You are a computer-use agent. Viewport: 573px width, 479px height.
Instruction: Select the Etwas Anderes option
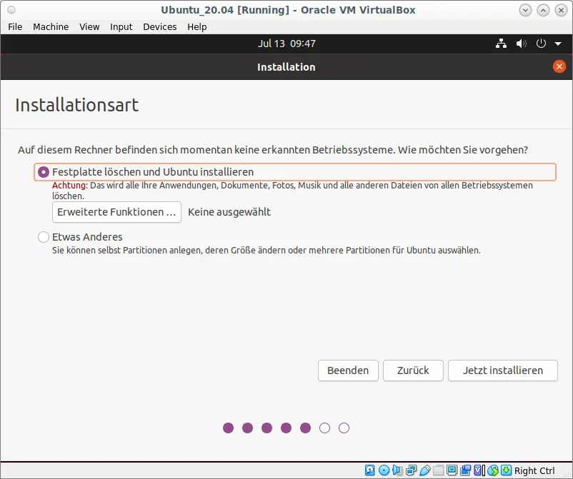[x=43, y=236]
